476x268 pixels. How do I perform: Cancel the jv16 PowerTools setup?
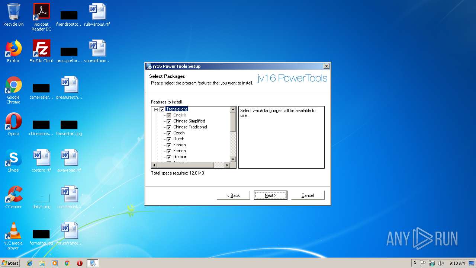click(x=308, y=195)
